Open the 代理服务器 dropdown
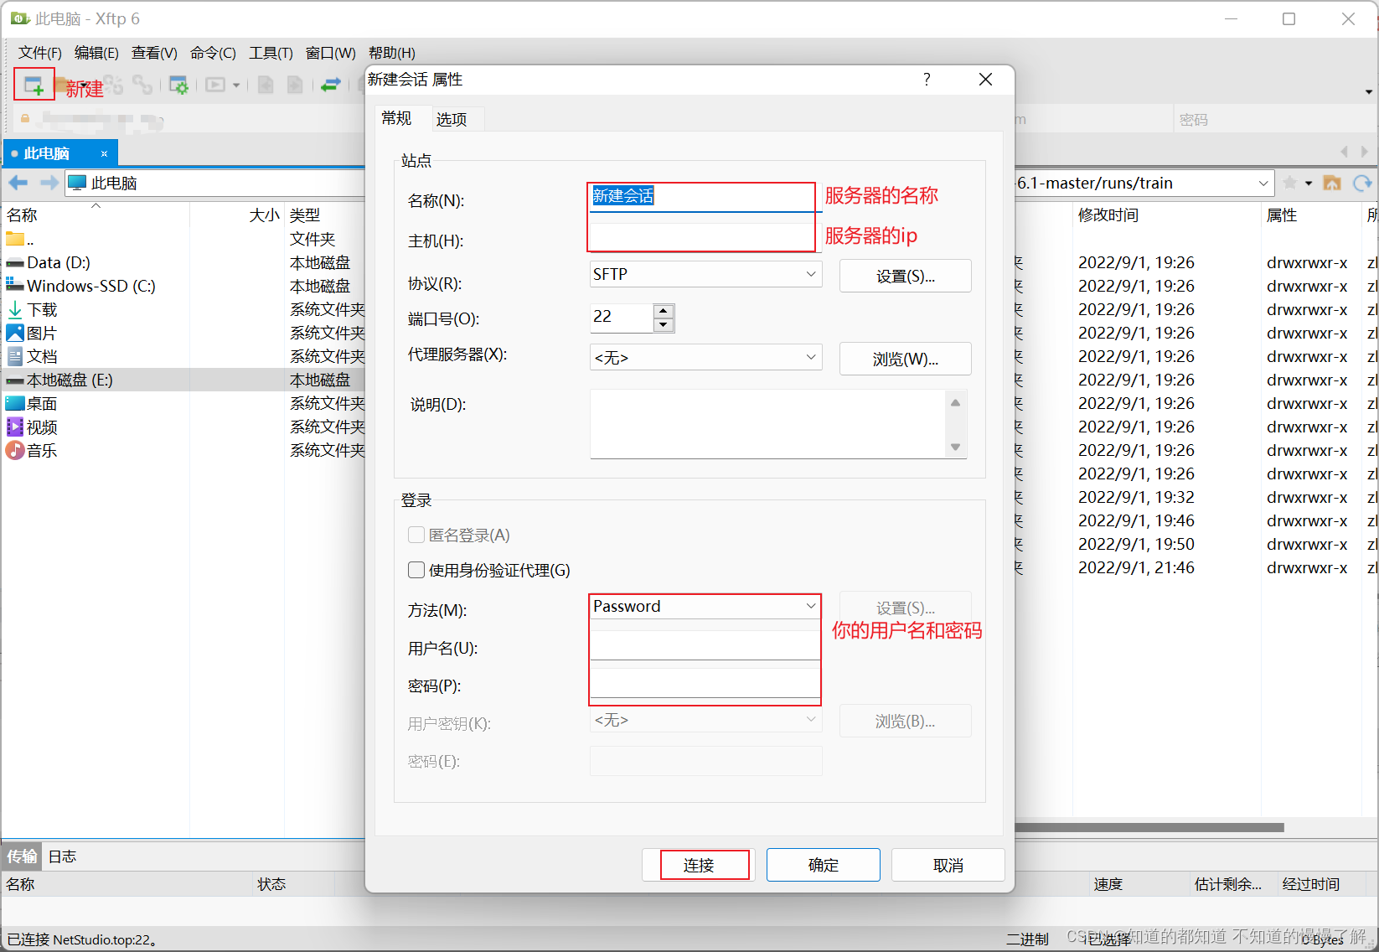This screenshot has width=1379, height=952. point(705,357)
